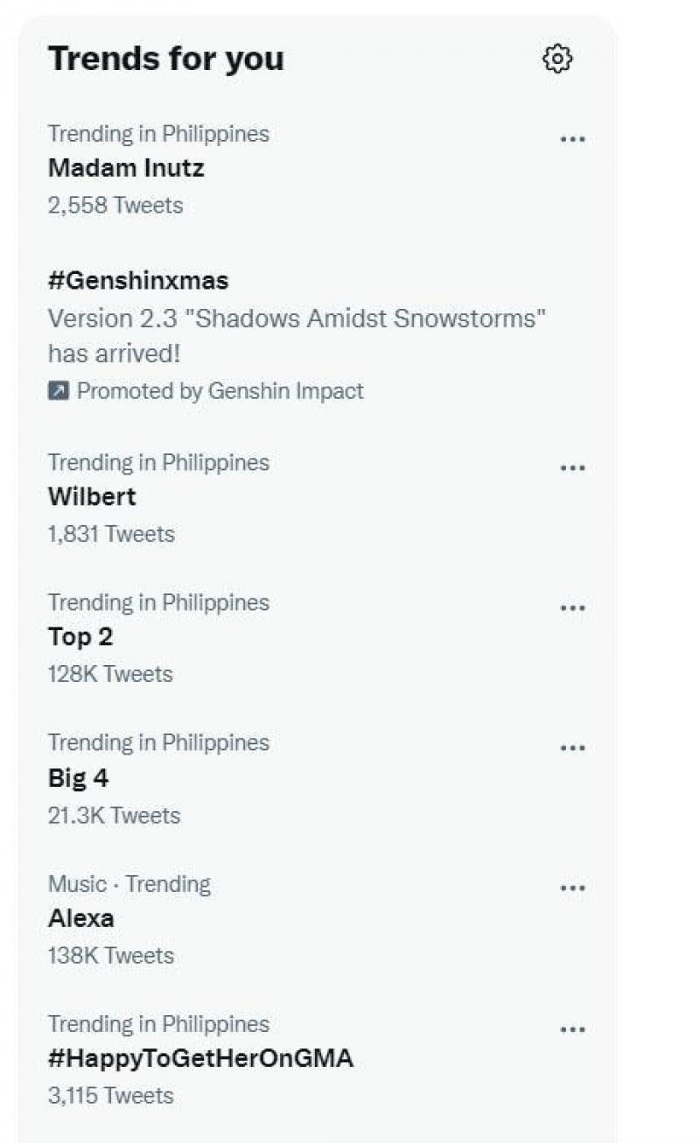Click the three dots beside Top 2
Screen dimensions: 700x1143
click(x=572, y=607)
